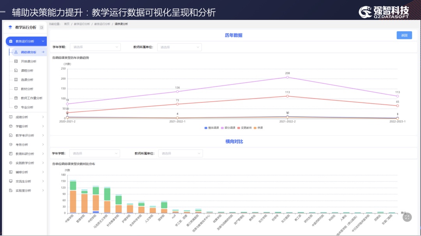Open 开排课分析 via its table icon

pos(16,62)
